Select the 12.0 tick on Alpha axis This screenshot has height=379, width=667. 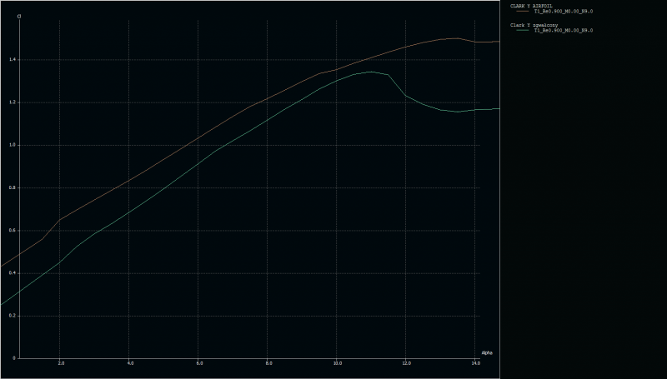[x=406, y=364]
